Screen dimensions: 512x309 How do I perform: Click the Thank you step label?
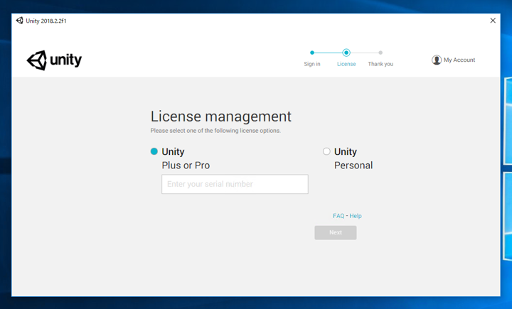(x=380, y=64)
